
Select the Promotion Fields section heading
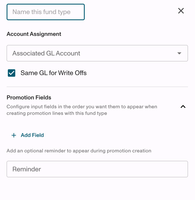click(29, 98)
